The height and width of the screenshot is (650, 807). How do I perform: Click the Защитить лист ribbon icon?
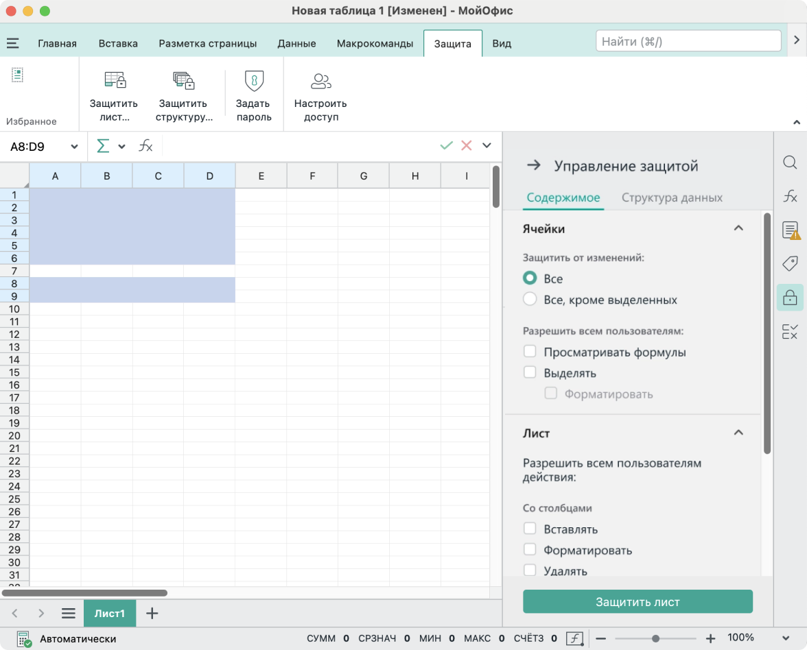[x=115, y=80]
